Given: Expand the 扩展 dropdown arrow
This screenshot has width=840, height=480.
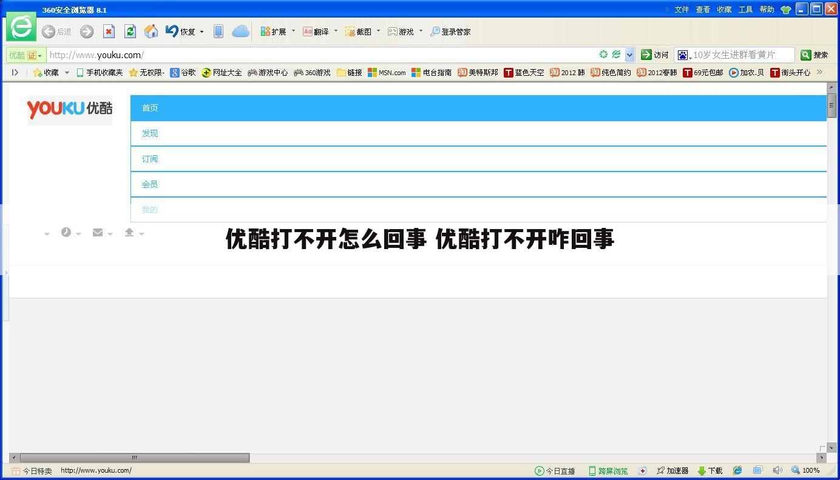Looking at the screenshot, I should tap(293, 31).
